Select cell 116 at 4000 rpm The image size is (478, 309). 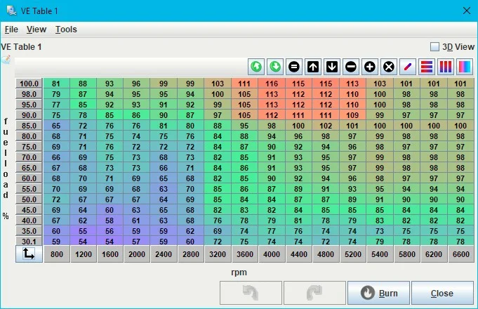272,84
